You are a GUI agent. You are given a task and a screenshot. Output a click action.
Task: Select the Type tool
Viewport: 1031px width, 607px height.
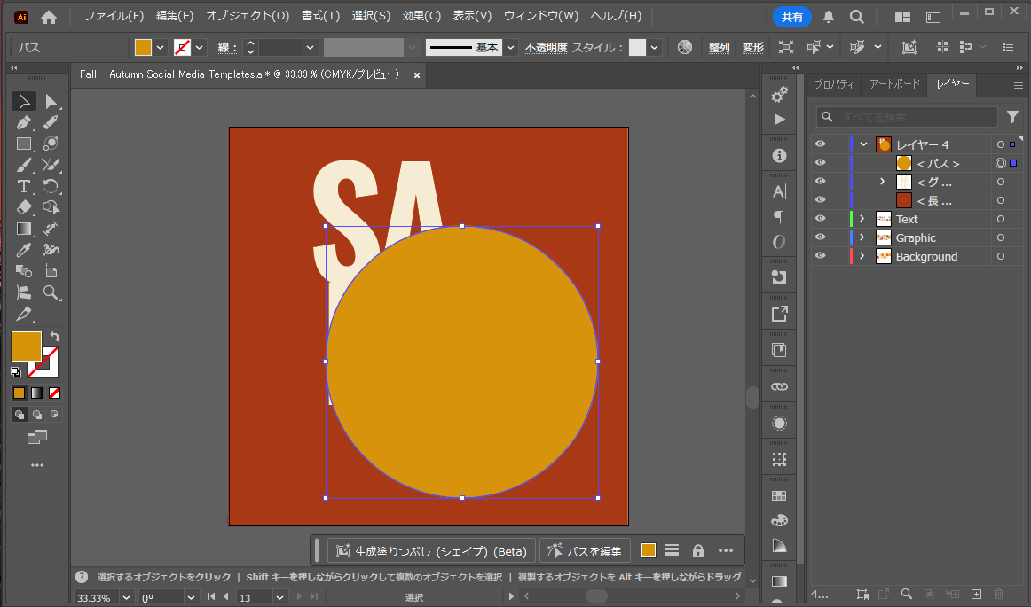click(x=24, y=186)
